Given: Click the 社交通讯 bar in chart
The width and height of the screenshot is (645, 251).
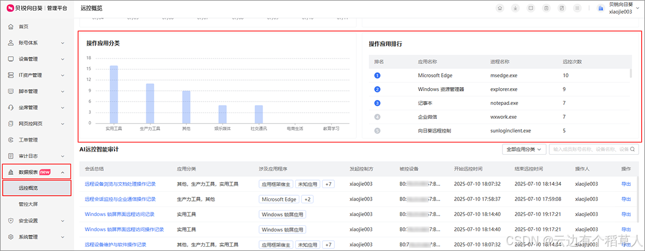Looking at the screenshot, I should [259, 114].
